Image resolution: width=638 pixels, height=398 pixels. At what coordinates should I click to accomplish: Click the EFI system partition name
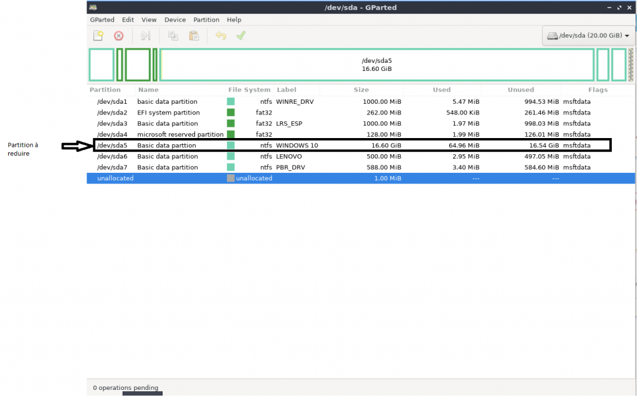[x=168, y=113]
